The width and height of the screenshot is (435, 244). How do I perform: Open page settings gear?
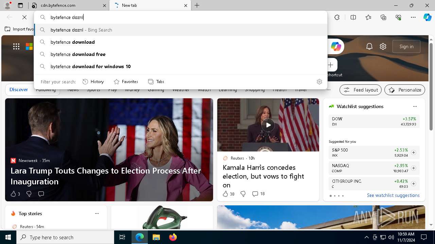383,46
